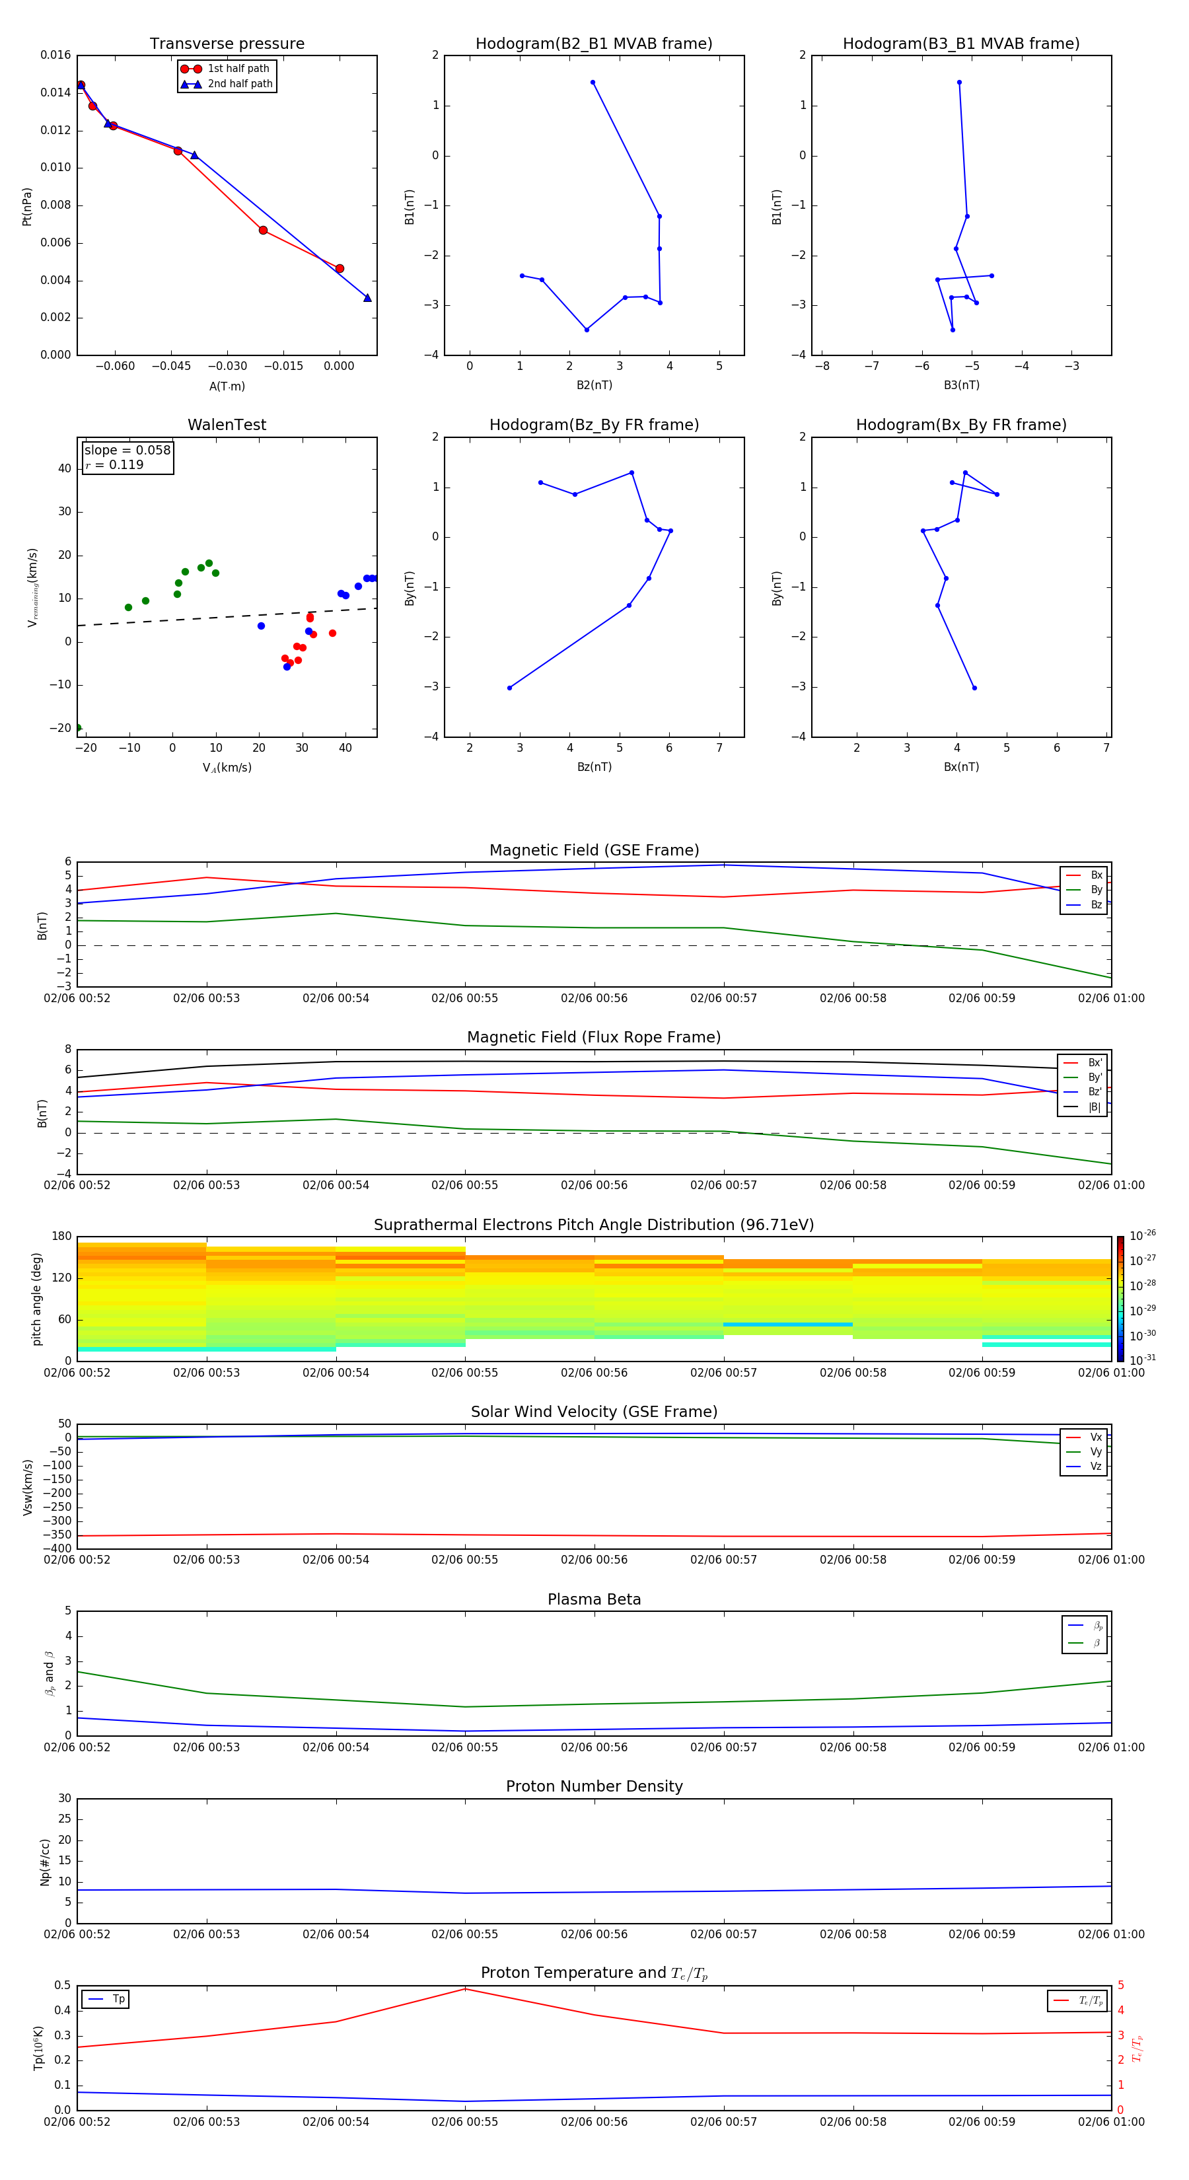Click the 'Hodogram(Bx_By FR frame)' title

tap(961, 425)
